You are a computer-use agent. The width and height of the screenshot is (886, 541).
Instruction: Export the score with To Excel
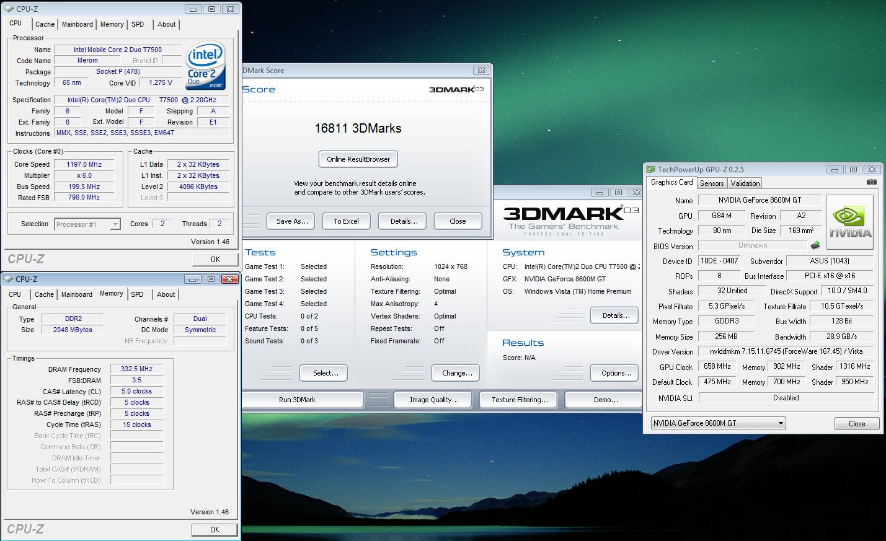[346, 221]
